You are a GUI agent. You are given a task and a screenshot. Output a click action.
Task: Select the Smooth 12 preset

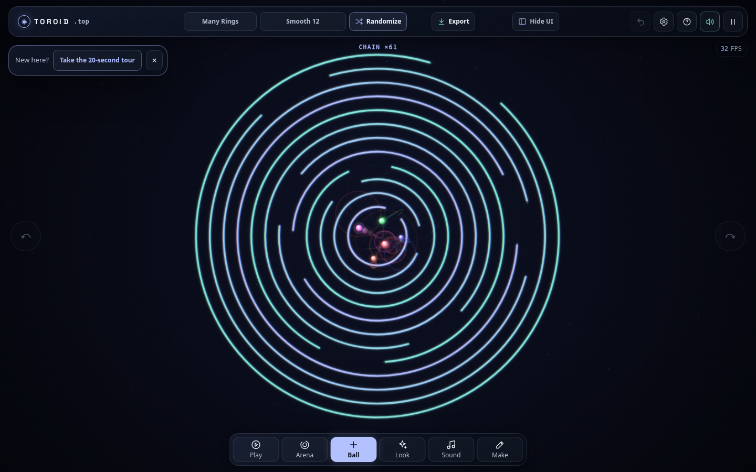coord(303,22)
